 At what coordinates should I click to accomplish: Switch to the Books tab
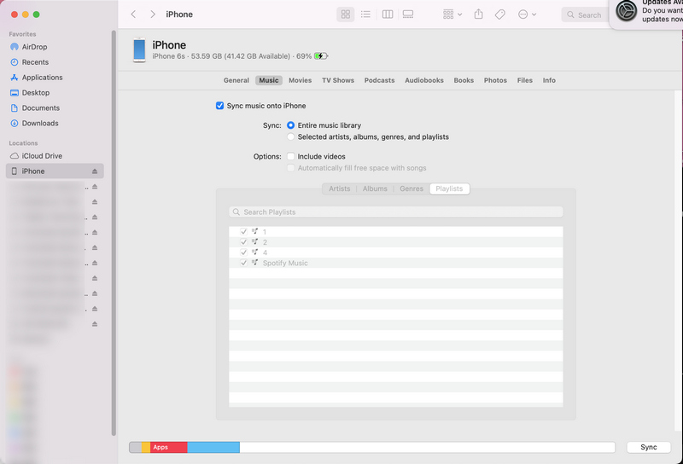pos(464,80)
